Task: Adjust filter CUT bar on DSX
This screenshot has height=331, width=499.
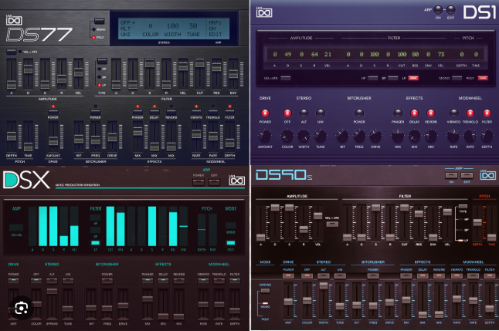Action: (x=110, y=226)
